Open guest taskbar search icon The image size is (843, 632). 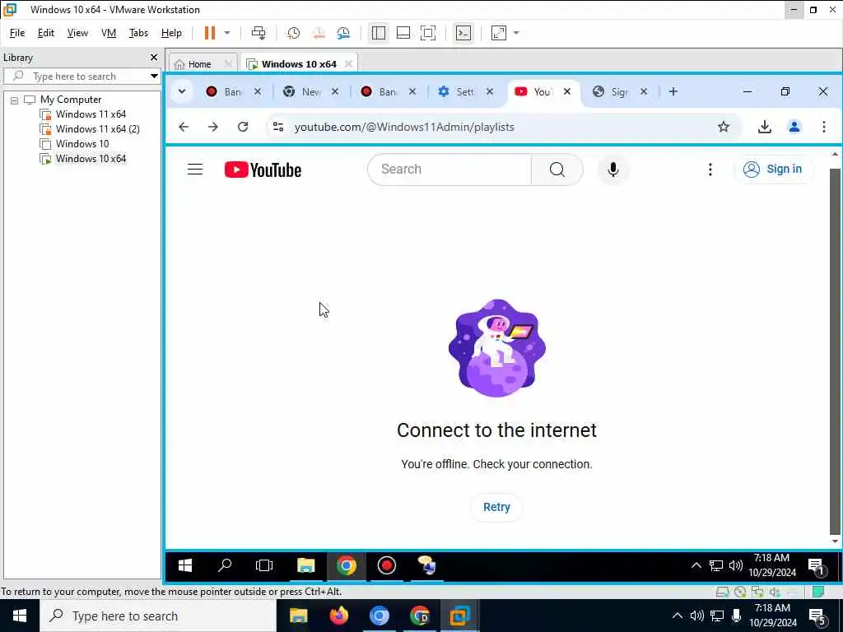click(225, 565)
